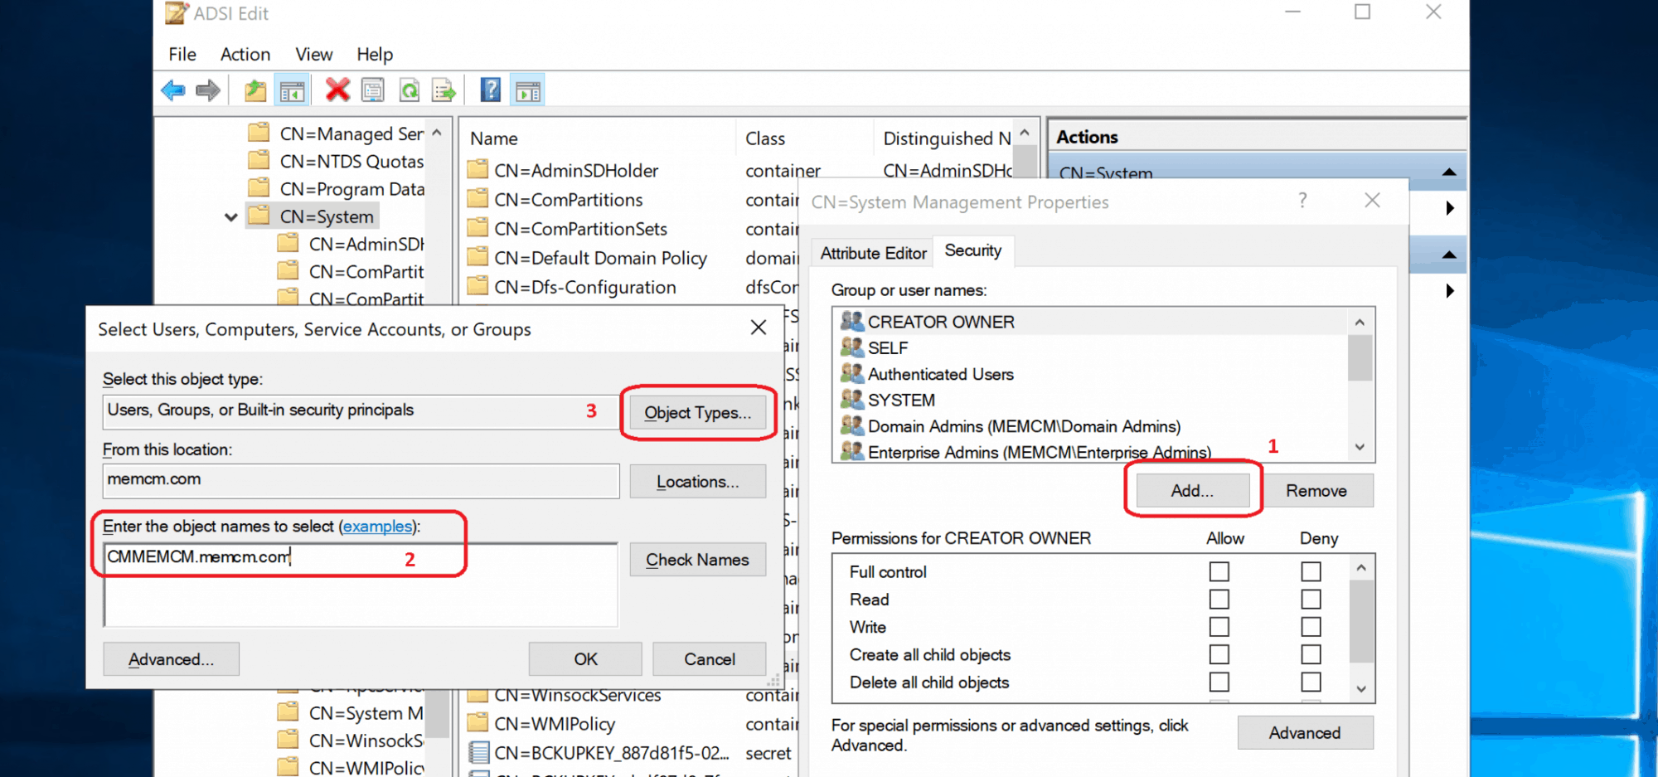Click the Export List toolbar icon

click(444, 90)
